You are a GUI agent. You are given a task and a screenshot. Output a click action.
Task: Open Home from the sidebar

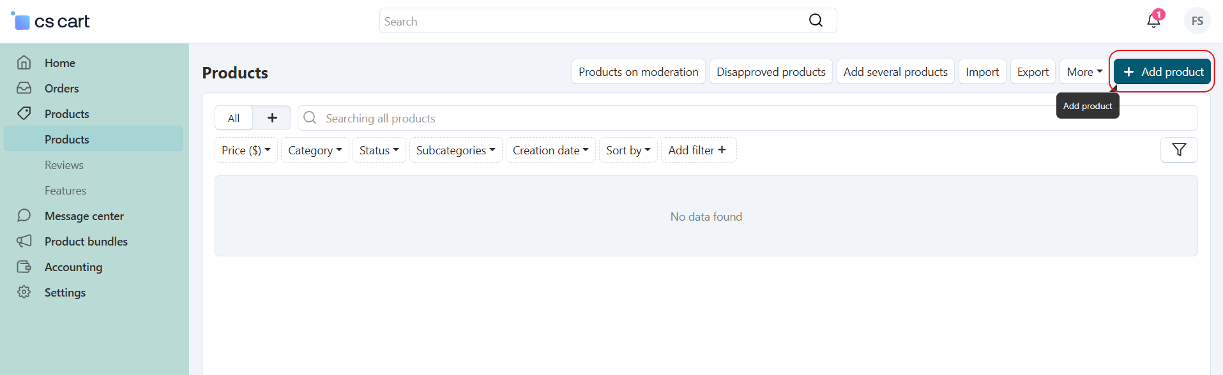pyautogui.click(x=60, y=63)
